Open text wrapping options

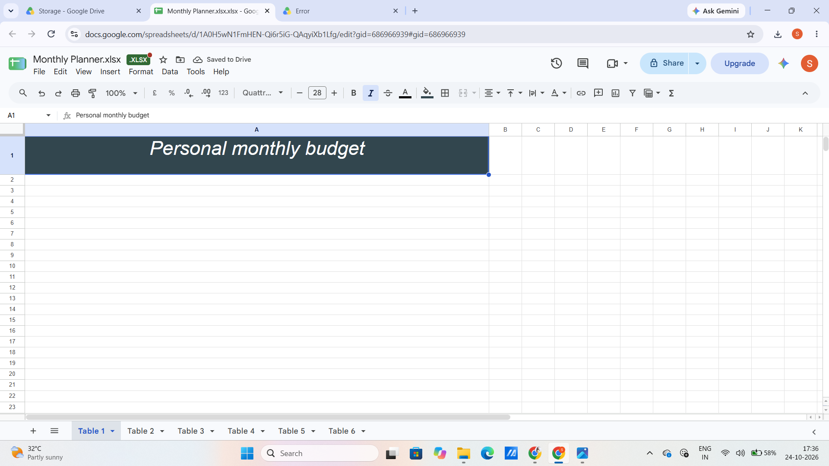tap(536, 93)
